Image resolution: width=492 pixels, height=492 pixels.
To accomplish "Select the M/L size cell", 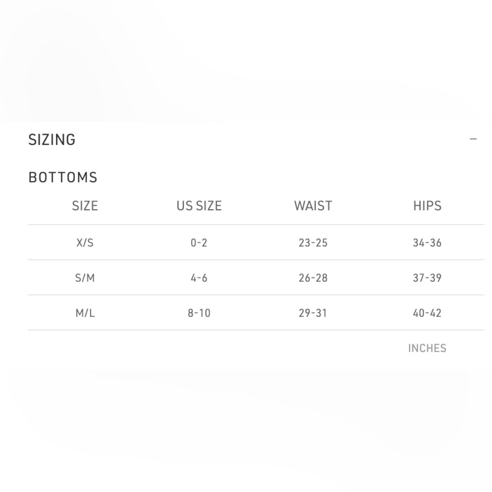I will 85,313.
